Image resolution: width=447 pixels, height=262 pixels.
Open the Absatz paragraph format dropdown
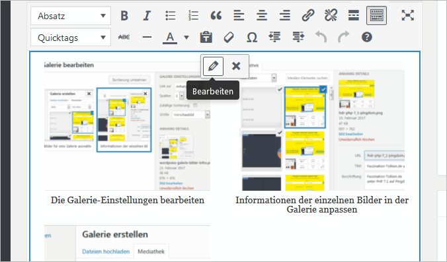pyautogui.click(x=71, y=16)
